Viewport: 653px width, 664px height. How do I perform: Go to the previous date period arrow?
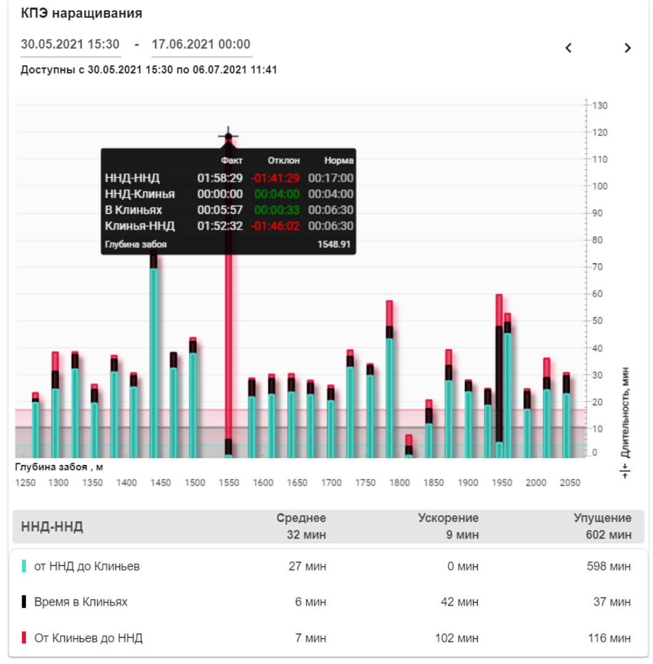pyautogui.click(x=569, y=48)
